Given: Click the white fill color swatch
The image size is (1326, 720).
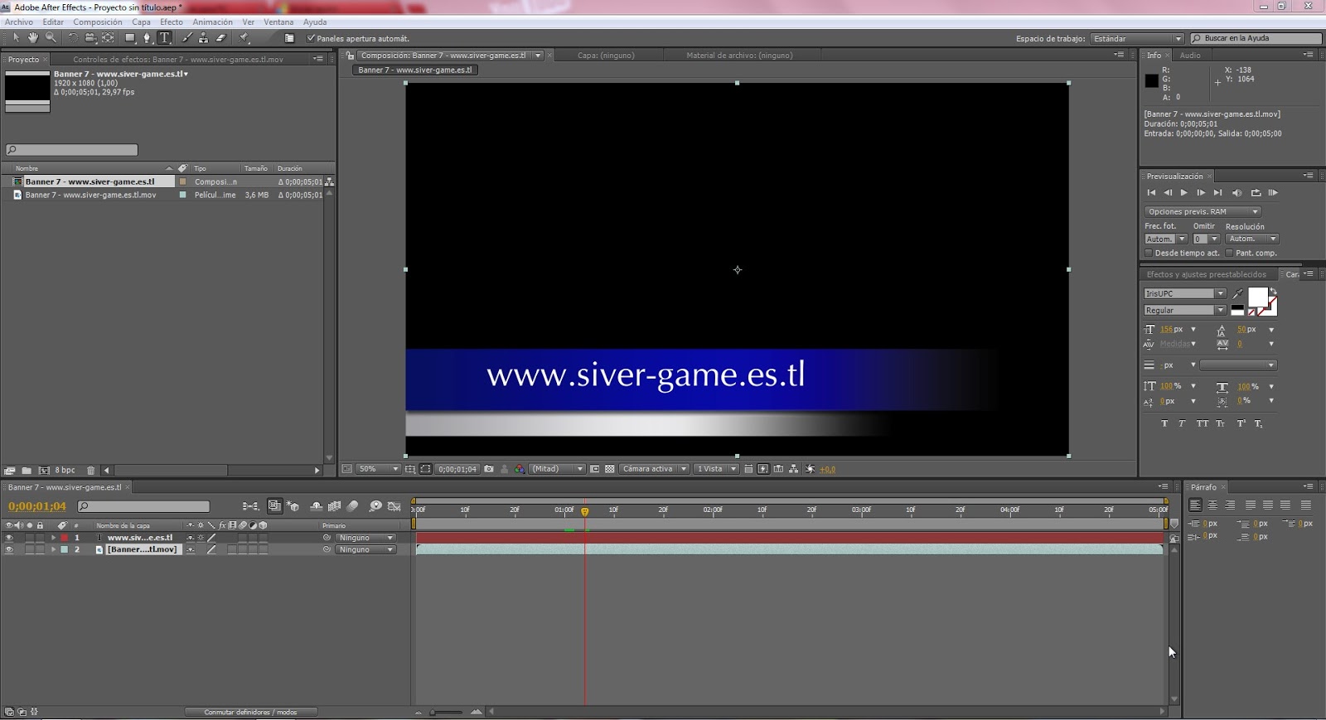Looking at the screenshot, I should pyautogui.click(x=1258, y=297).
